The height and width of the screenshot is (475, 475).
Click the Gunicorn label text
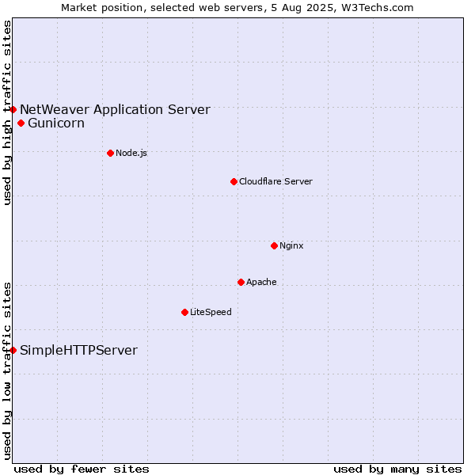pyautogui.click(x=56, y=123)
